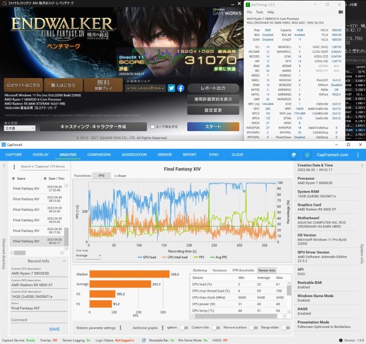Select the Frametimes graph tab
The image size is (366, 344).
[82, 175]
